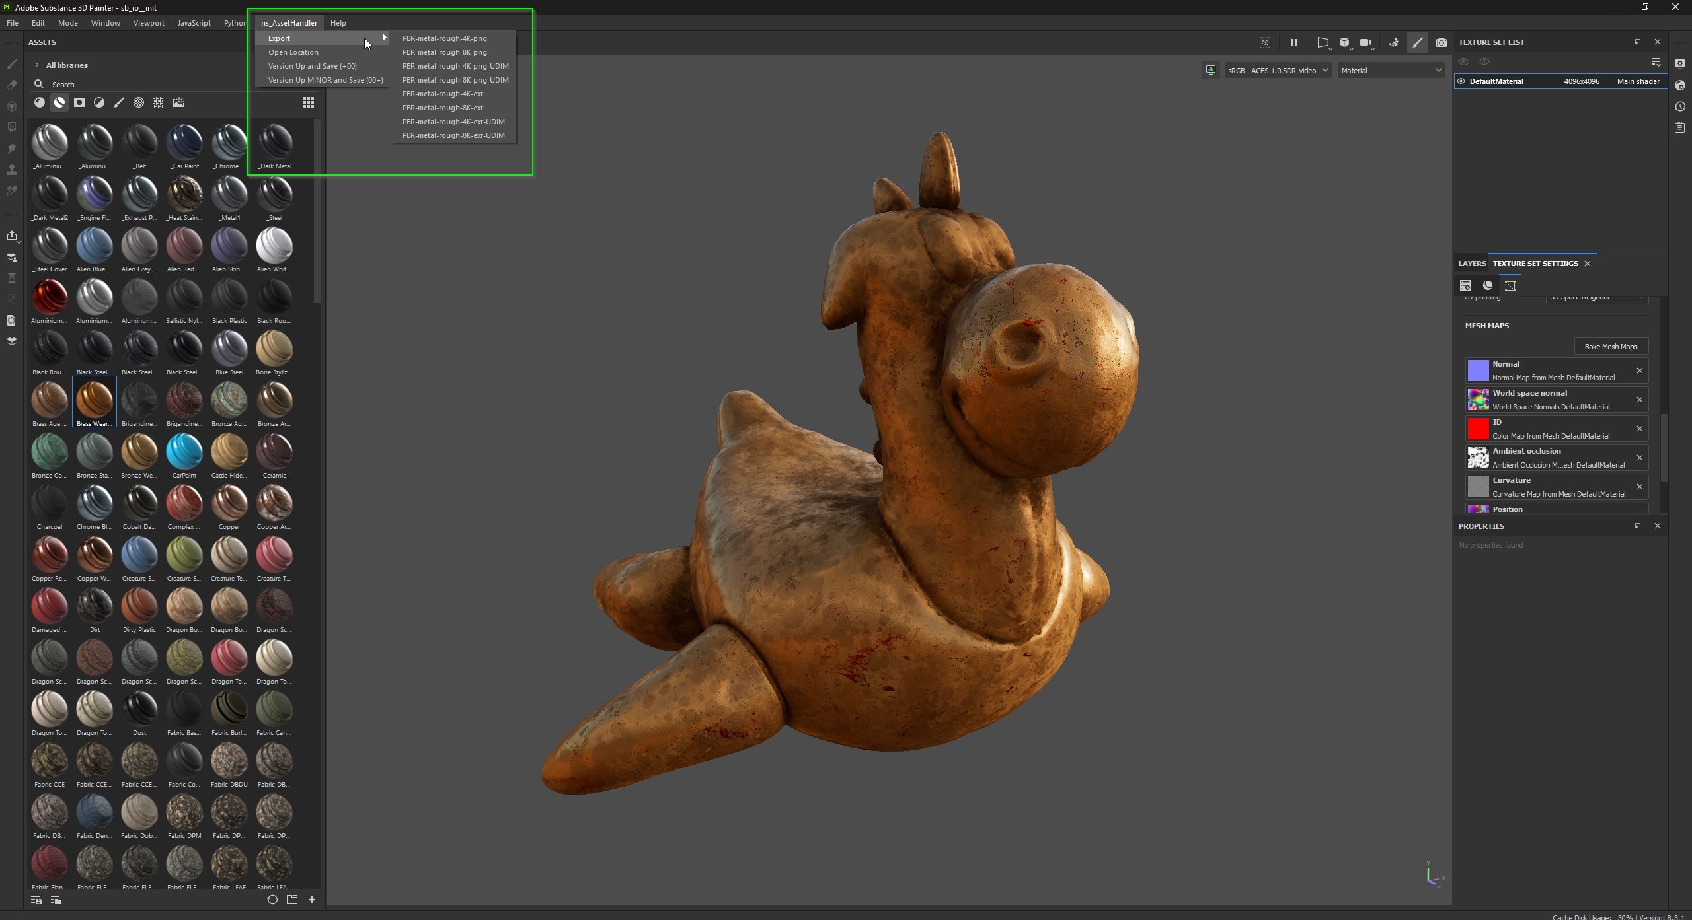Filter assets by brushes icon

[x=119, y=102]
